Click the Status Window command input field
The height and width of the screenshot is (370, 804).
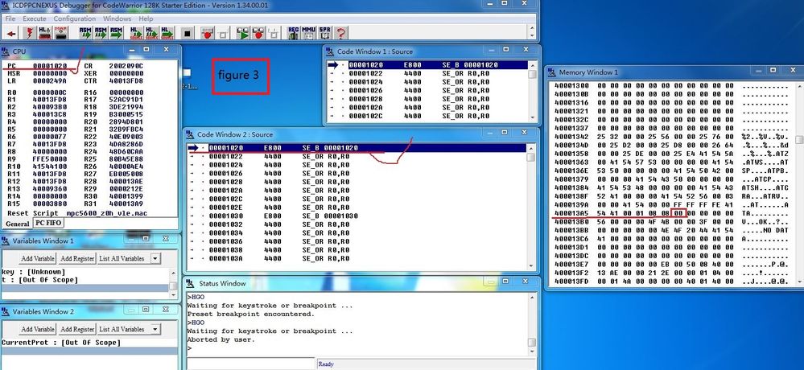pyautogui.click(x=250, y=364)
